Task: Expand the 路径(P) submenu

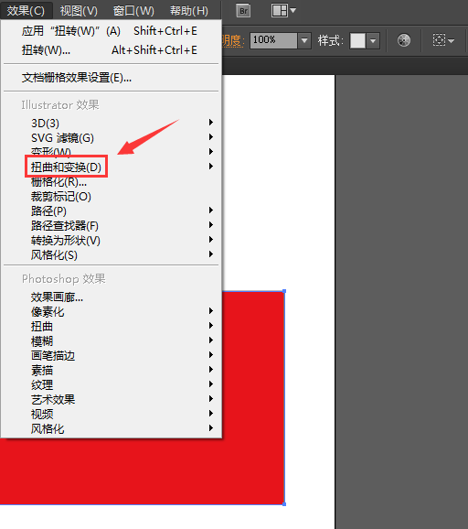Action: [x=112, y=211]
